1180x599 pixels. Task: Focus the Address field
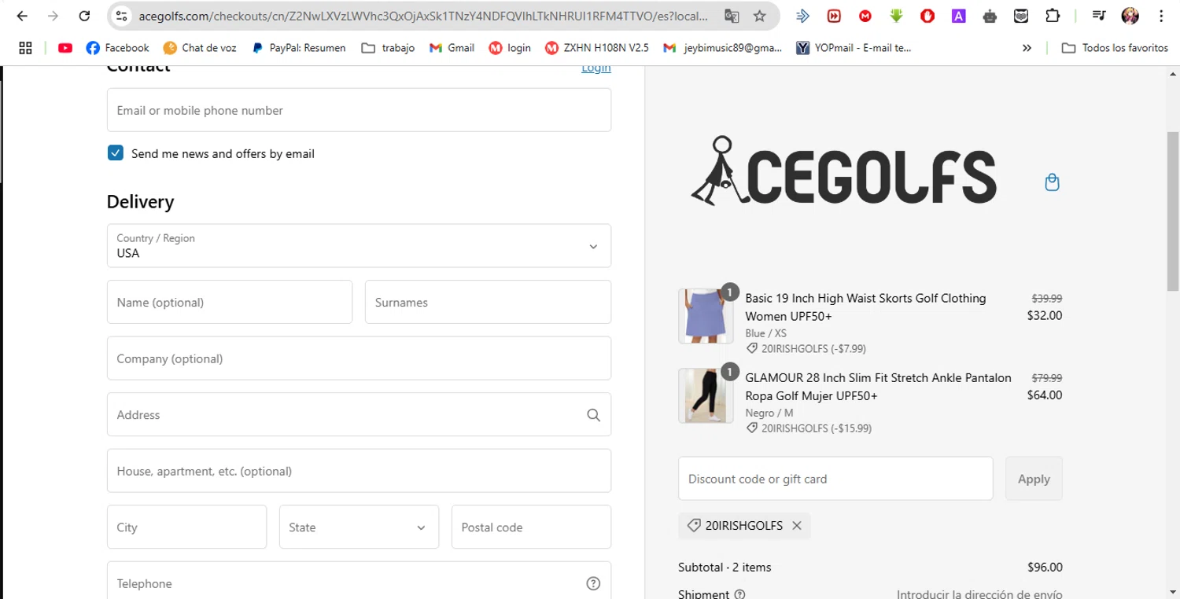tap(359, 414)
